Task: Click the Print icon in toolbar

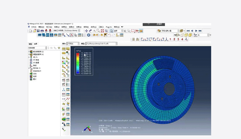Action: (x=42, y=31)
